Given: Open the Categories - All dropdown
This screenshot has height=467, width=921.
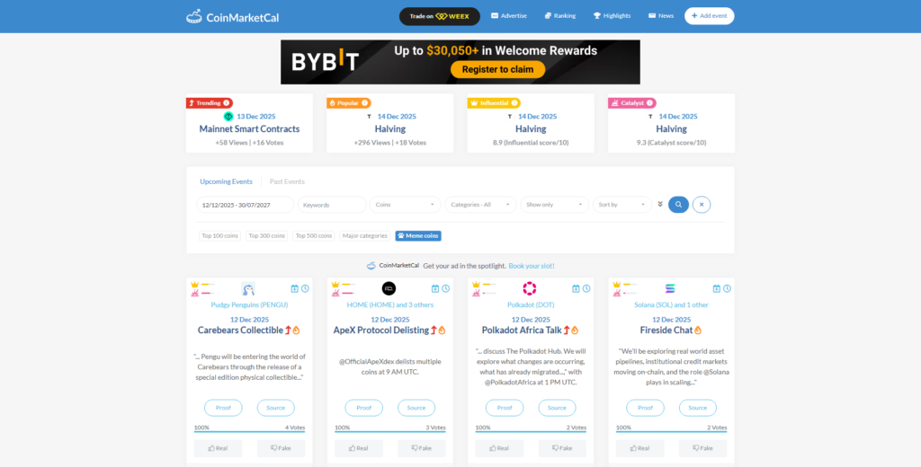Looking at the screenshot, I should pyautogui.click(x=480, y=205).
